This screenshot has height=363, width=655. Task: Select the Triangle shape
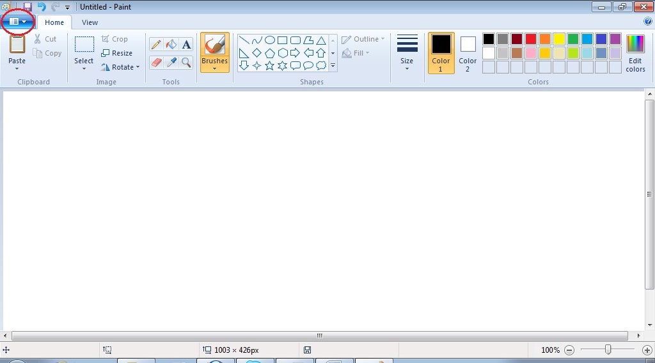point(321,40)
